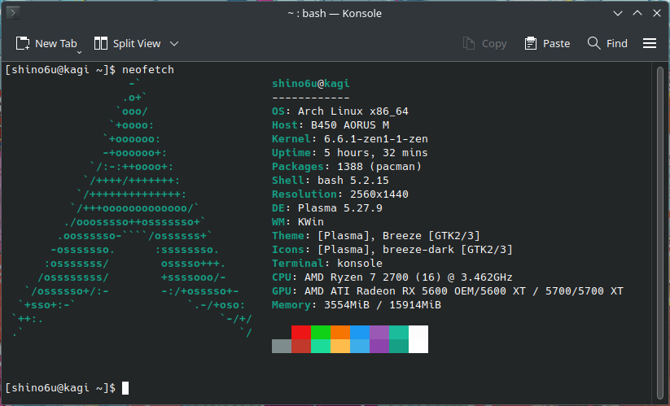The height and width of the screenshot is (406, 670).
Task: Click the bright red color block
Action: (301, 332)
